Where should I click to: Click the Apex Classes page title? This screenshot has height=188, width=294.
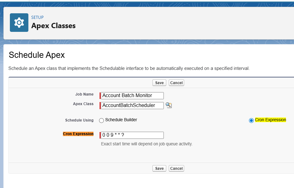point(53,26)
